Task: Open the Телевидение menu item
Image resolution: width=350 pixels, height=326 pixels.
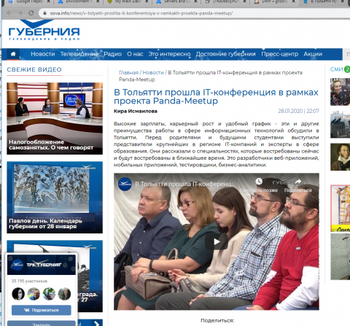Action: tap(79, 54)
